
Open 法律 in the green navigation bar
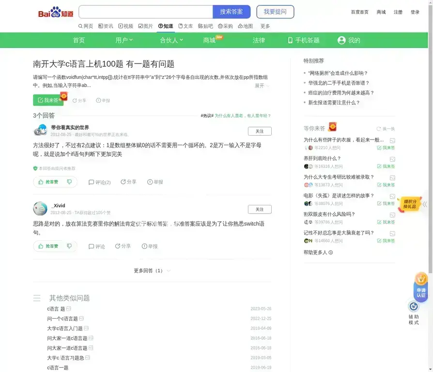click(259, 40)
